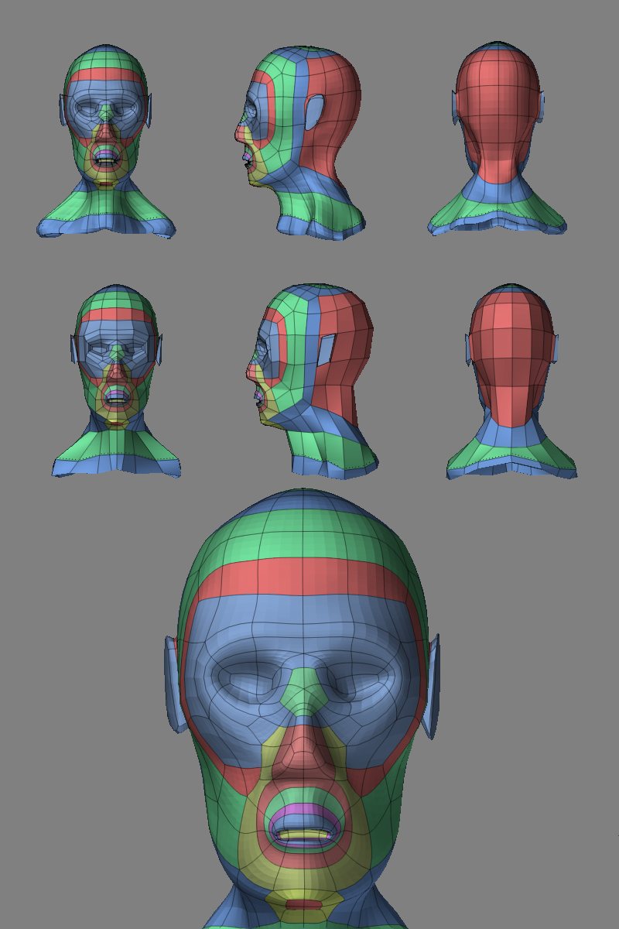Click the smooth-shaded front-view head model
619x929 pixels.
coord(107,142)
